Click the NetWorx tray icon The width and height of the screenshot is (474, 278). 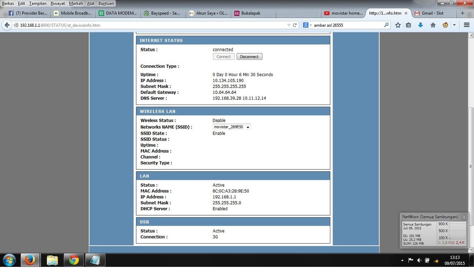click(435, 261)
